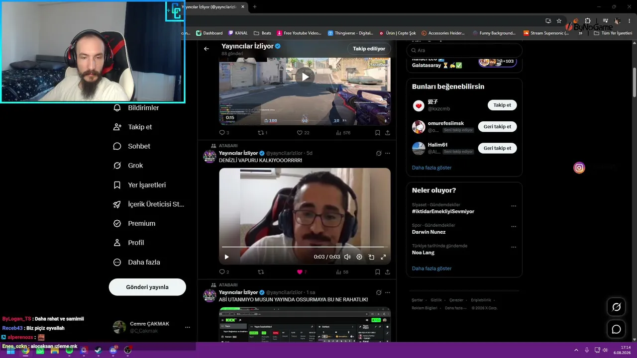Open the Tüm Yer İşaretleri folder
The height and width of the screenshot is (358, 637).
(x=613, y=33)
